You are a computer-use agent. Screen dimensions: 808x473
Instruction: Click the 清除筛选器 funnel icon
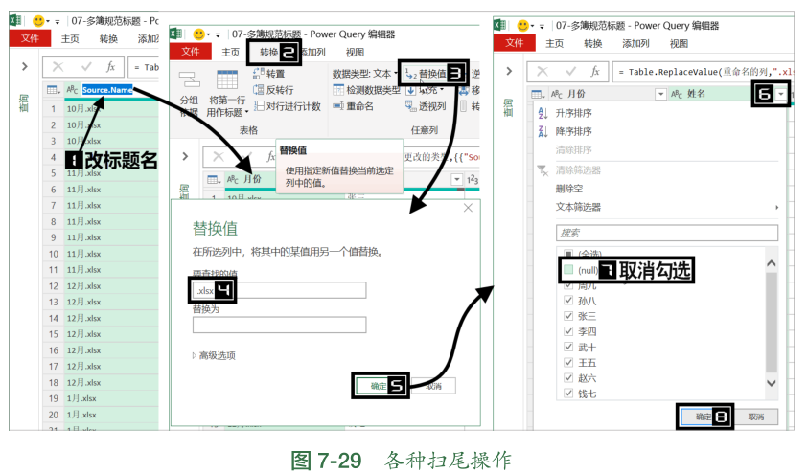(543, 170)
